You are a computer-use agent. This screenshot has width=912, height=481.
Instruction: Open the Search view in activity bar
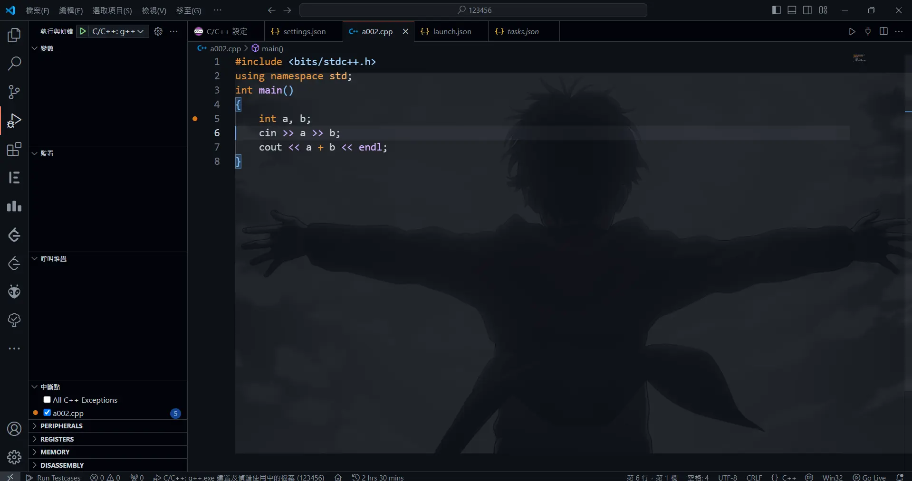click(14, 64)
